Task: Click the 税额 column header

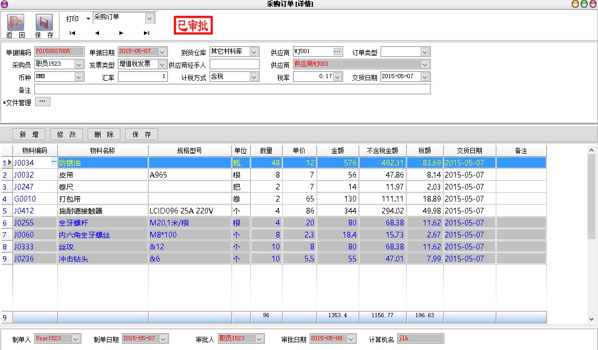Action: pyautogui.click(x=424, y=151)
